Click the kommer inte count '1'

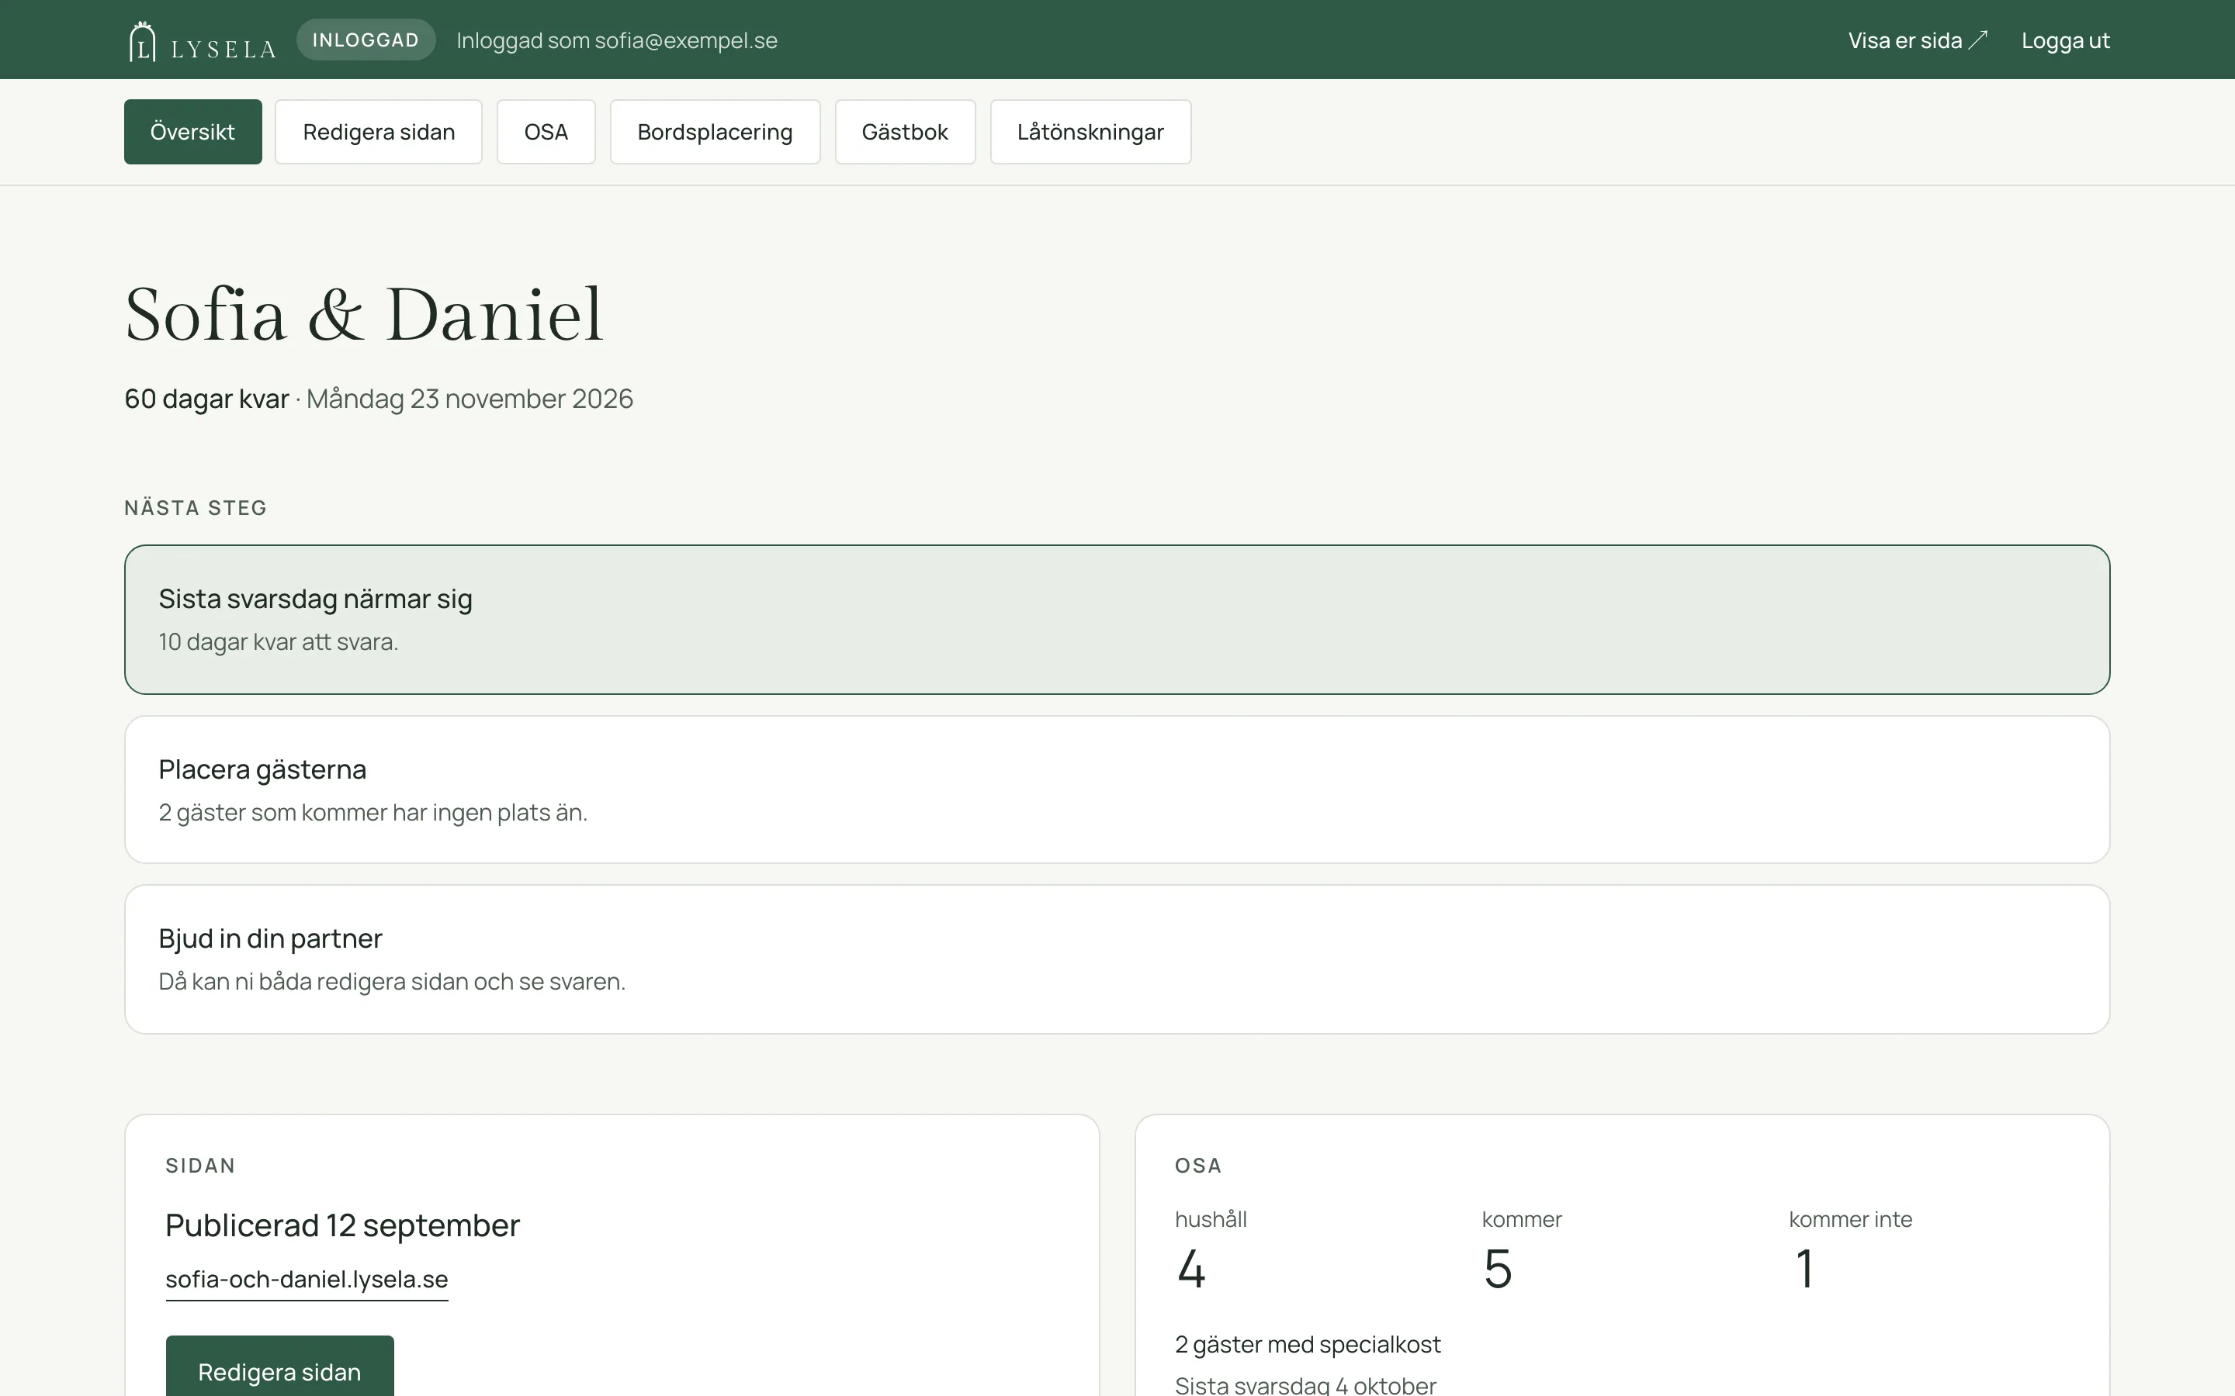[x=1804, y=1269]
